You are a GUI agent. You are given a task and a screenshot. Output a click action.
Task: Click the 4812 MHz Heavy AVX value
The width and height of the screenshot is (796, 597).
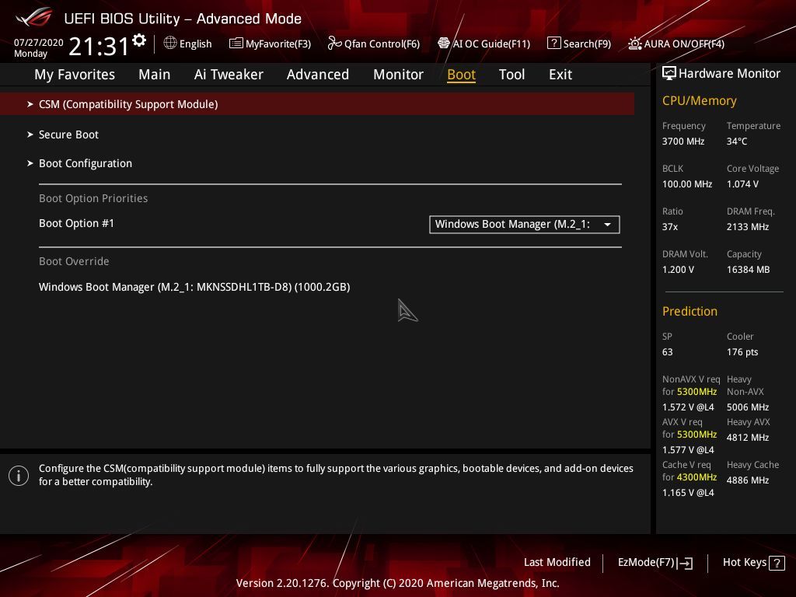pyautogui.click(x=748, y=438)
